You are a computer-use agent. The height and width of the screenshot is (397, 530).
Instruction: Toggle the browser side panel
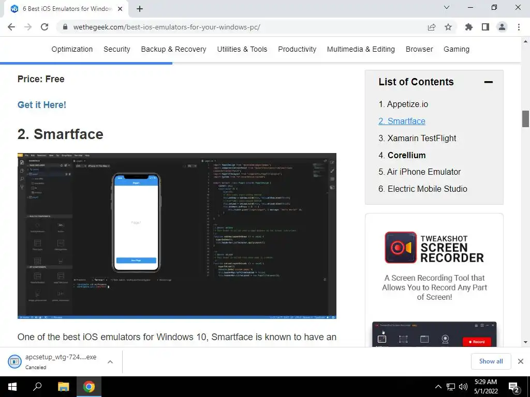click(485, 27)
